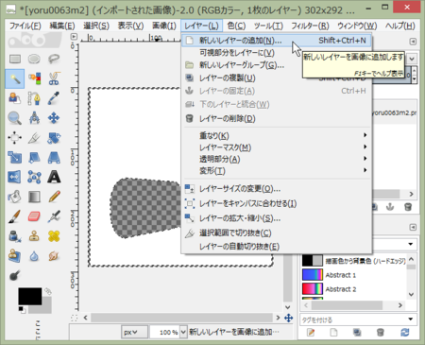
Task: Open the 重なり(K) submenu
Action: tap(277, 136)
